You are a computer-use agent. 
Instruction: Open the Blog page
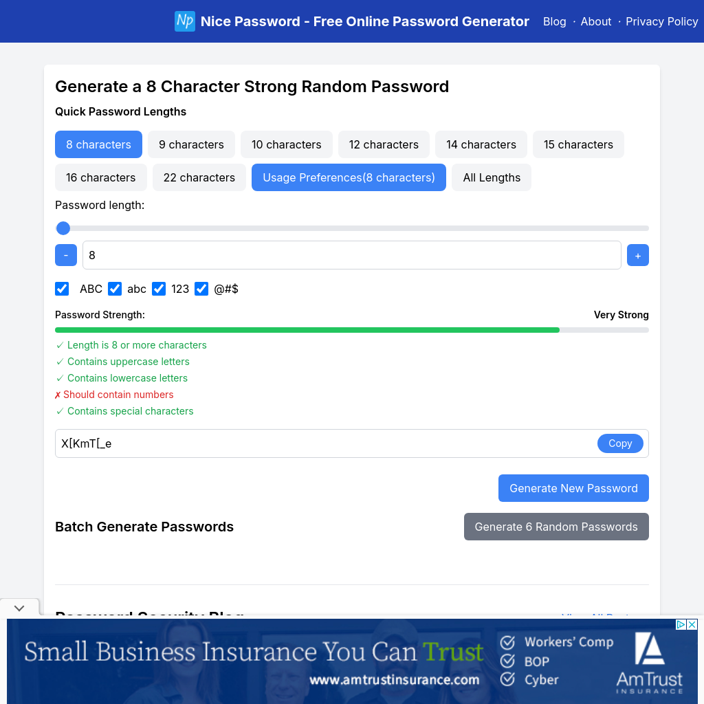[x=554, y=21]
